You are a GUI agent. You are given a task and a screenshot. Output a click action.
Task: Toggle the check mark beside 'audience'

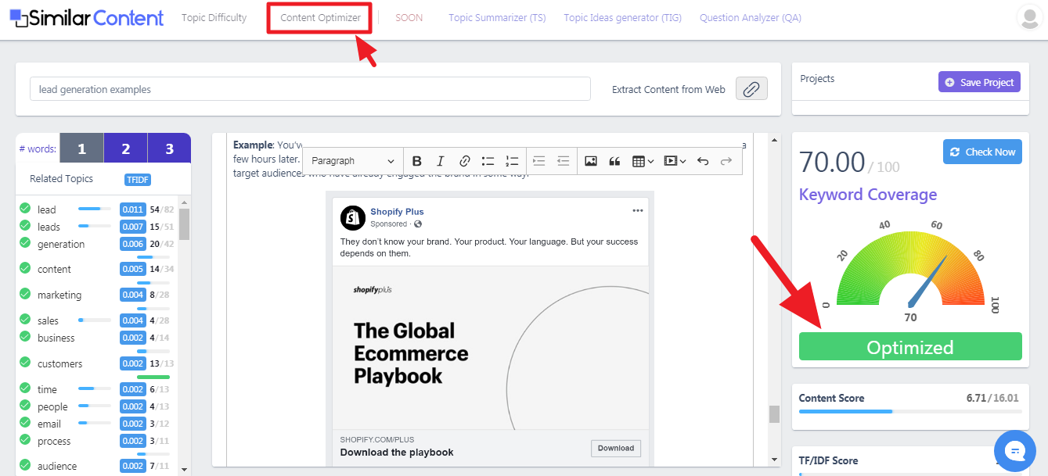point(25,465)
